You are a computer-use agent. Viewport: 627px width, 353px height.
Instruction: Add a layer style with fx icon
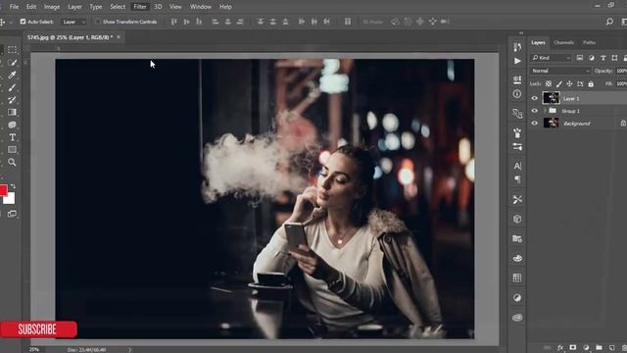(x=560, y=347)
